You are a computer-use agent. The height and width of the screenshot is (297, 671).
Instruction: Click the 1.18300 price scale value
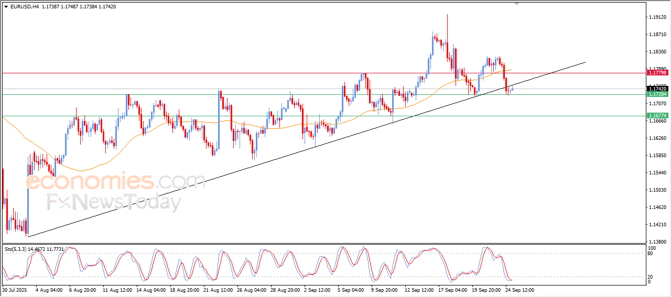click(657, 52)
